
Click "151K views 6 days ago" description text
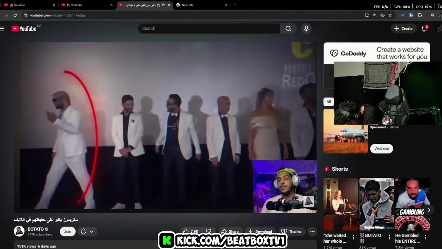click(x=37, y=246)
